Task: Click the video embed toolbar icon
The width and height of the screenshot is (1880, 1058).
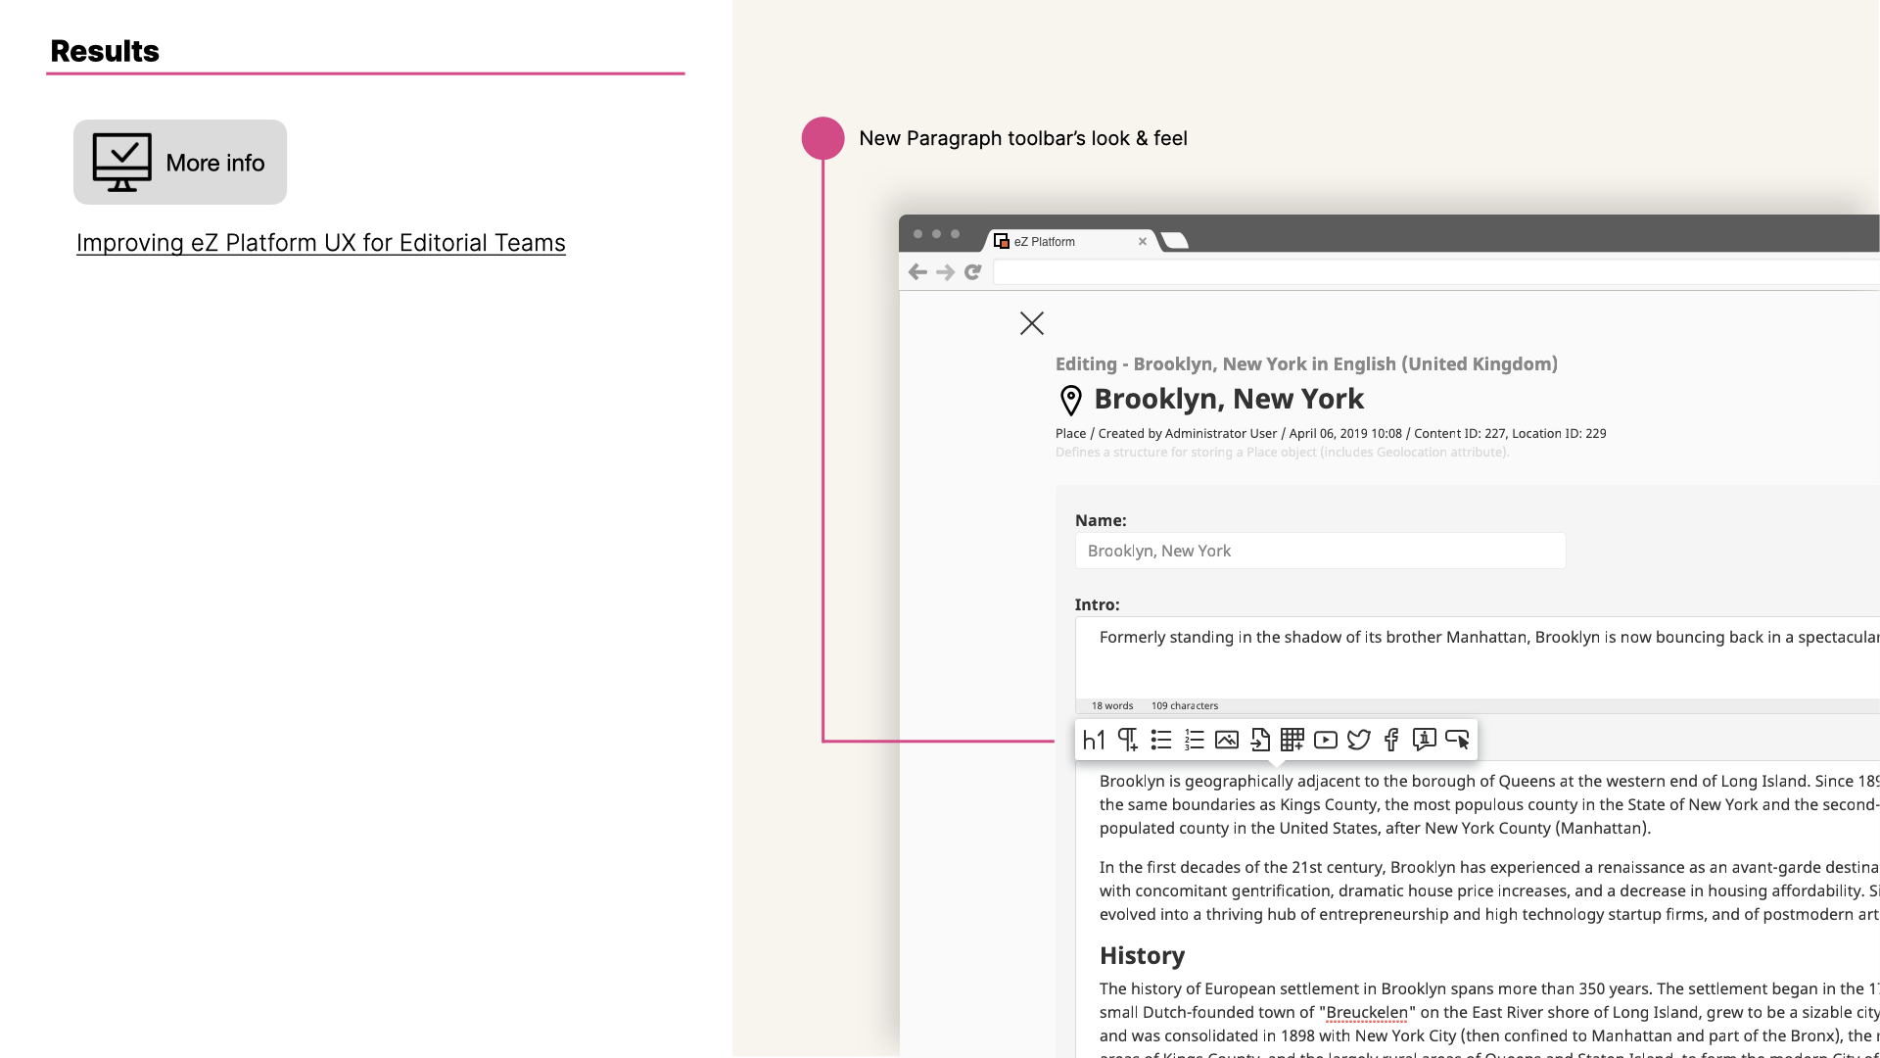Action: 1324,739
